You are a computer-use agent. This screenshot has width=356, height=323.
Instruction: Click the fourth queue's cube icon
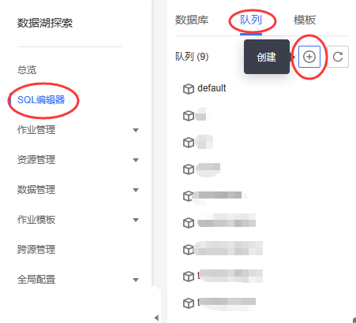(x=189, y=169)
